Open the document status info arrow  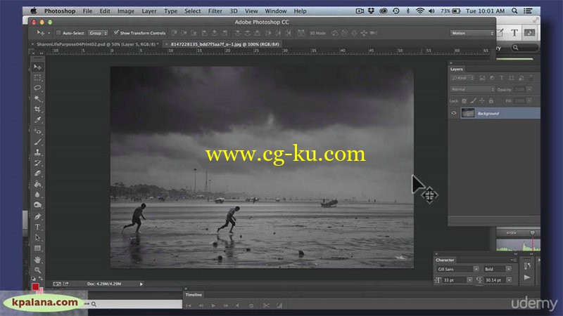click(x=141, y=284)
